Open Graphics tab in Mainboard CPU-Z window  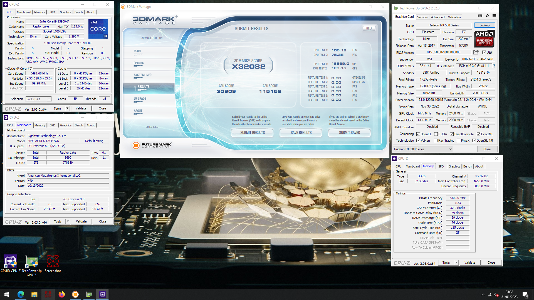(66, 125)
